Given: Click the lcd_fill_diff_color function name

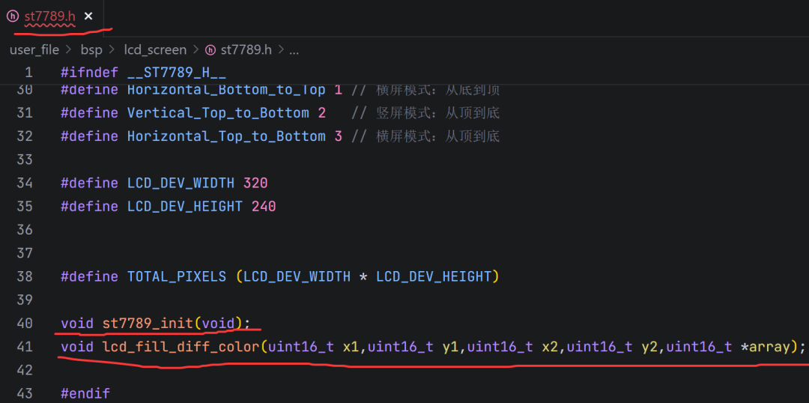Looking at the screenshot, I should (181, 347).
